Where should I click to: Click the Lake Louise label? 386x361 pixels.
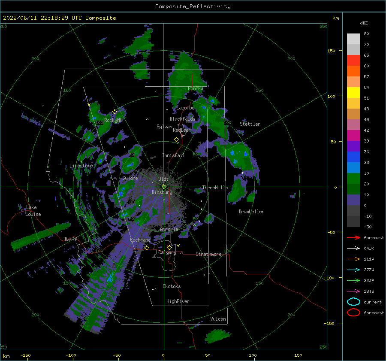click(33, 211)
